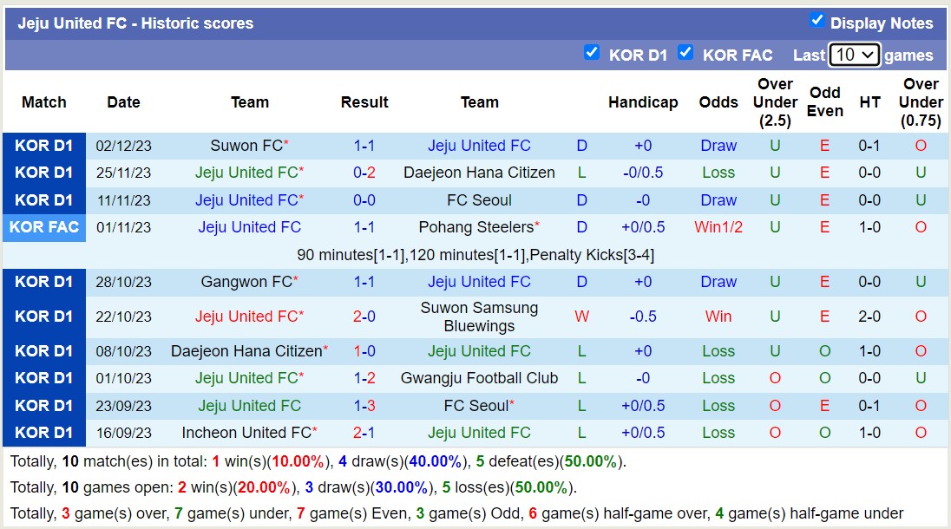Click the Suwon Samsung Bluewings link
The width and height of the screenshot is (951, 529).
479,316
